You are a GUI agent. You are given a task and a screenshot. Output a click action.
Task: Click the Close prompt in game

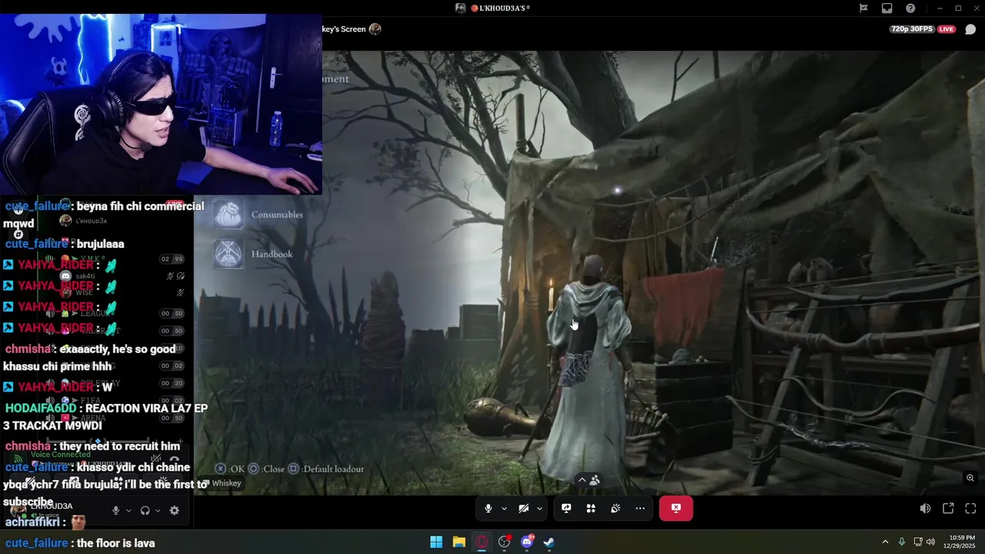coord(266,469)
